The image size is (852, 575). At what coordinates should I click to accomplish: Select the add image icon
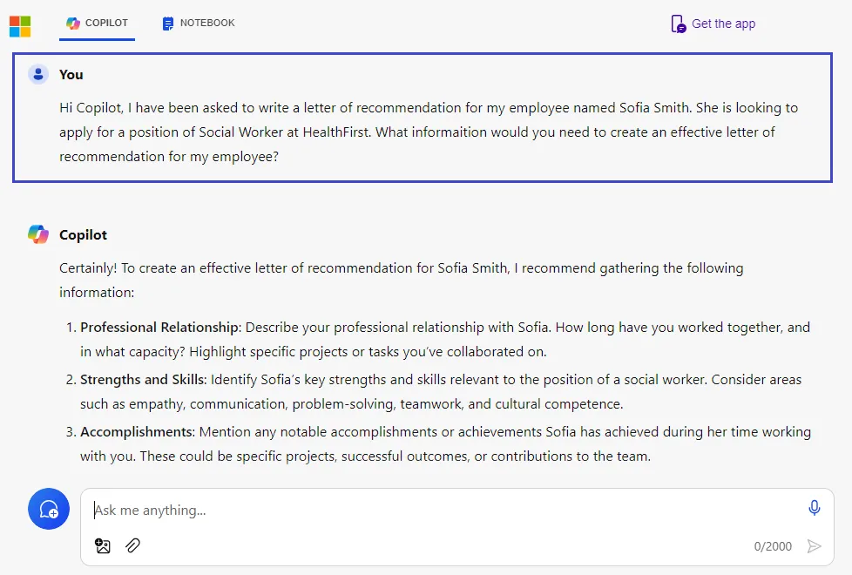pyautogui.click(x=103, y=545)
